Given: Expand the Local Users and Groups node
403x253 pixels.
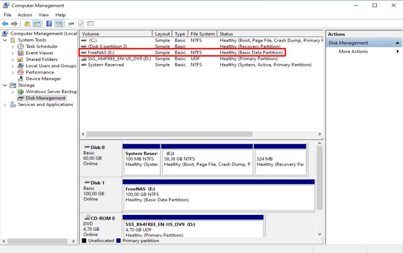Looking at the screenshot, I should (x=12, y=66).
